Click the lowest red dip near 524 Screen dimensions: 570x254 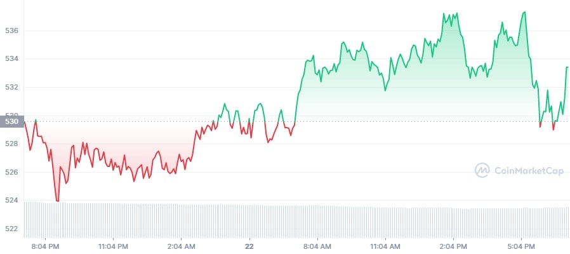point(57,201)
